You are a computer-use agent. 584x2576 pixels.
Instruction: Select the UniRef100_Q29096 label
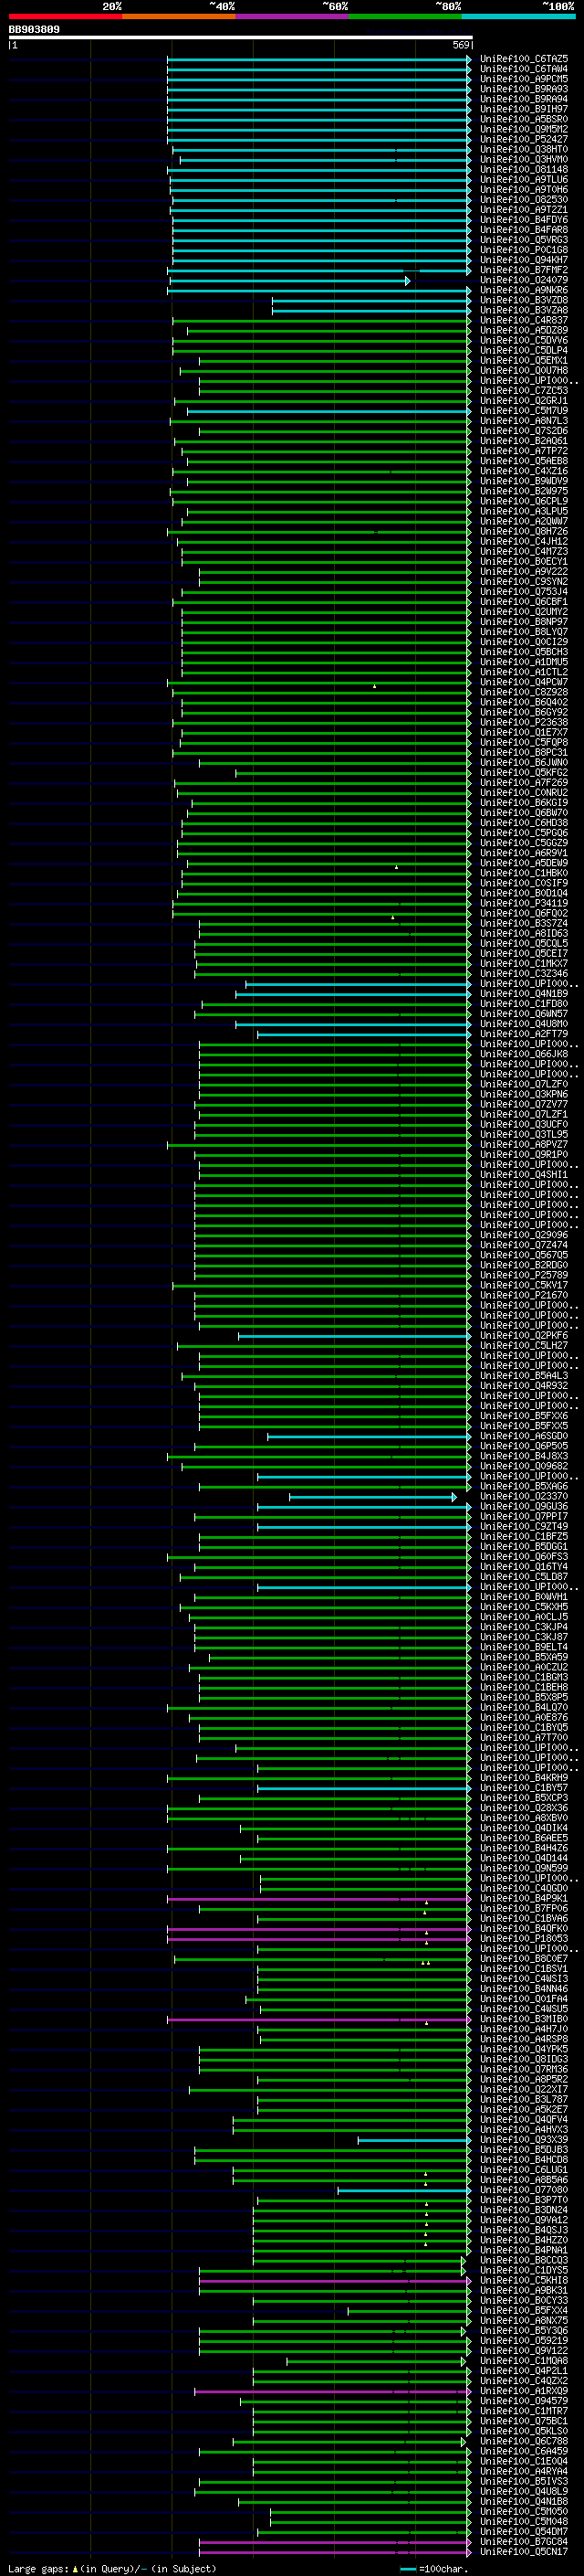click(524, 1235)
